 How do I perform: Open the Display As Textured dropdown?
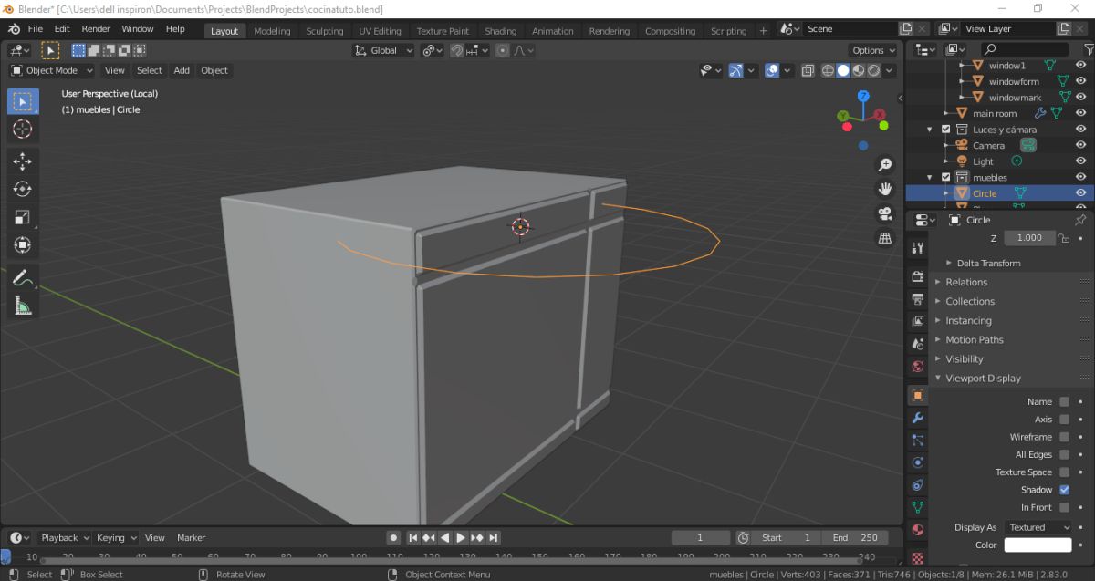[1038, 527]
